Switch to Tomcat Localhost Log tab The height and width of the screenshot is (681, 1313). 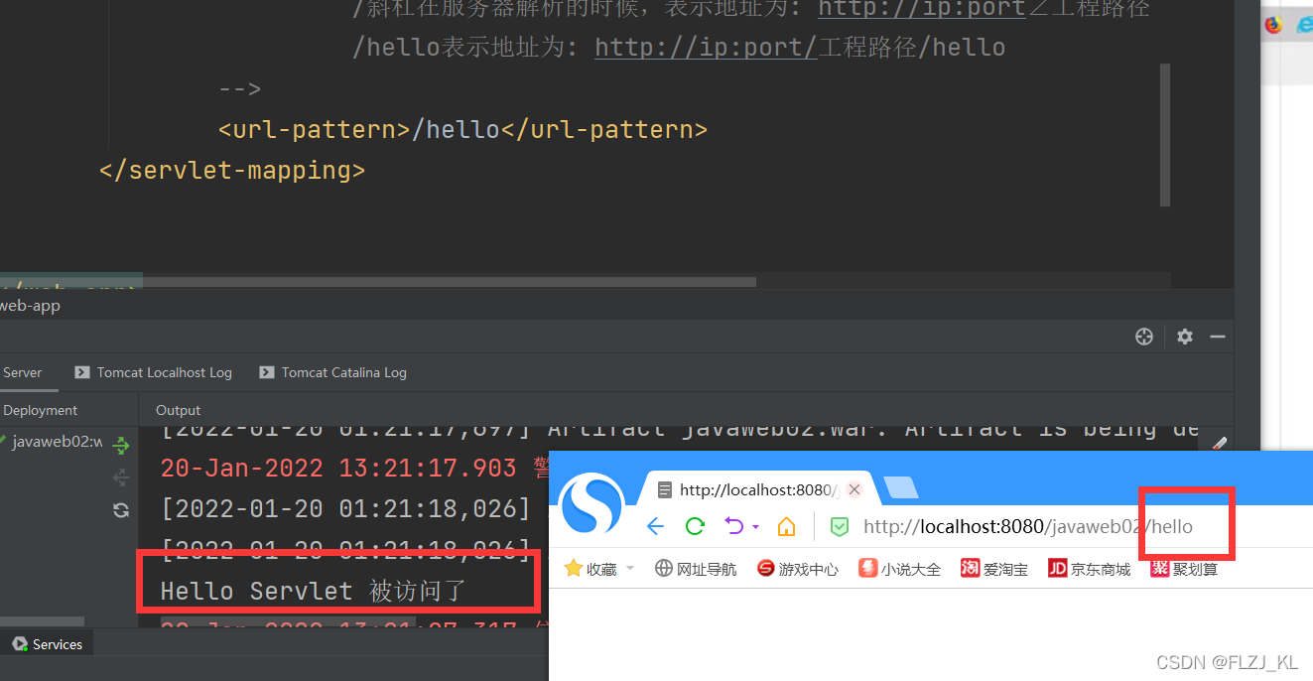[x=153, y=372]
